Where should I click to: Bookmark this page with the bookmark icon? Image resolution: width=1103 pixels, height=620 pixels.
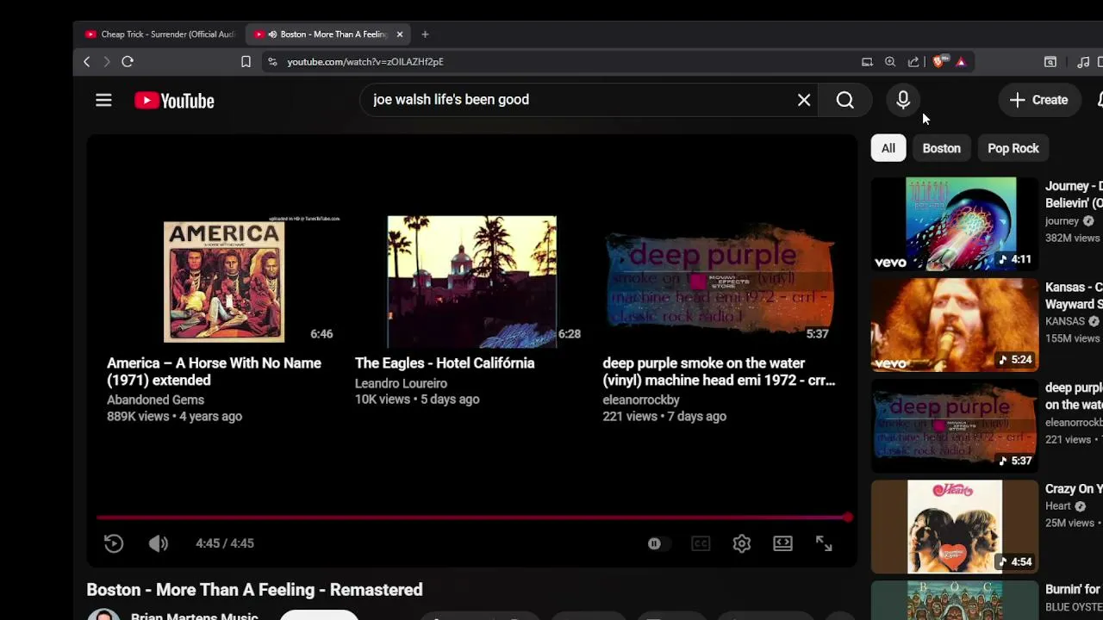[x=246, y=62]
